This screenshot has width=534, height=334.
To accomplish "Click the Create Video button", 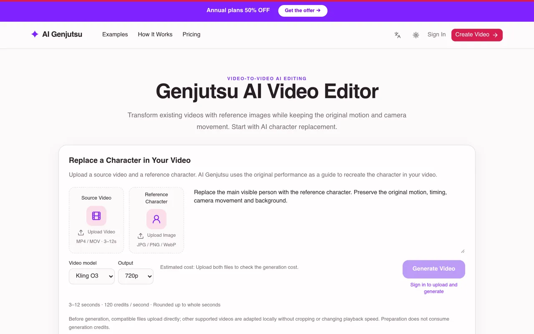I will click(477, 35).
